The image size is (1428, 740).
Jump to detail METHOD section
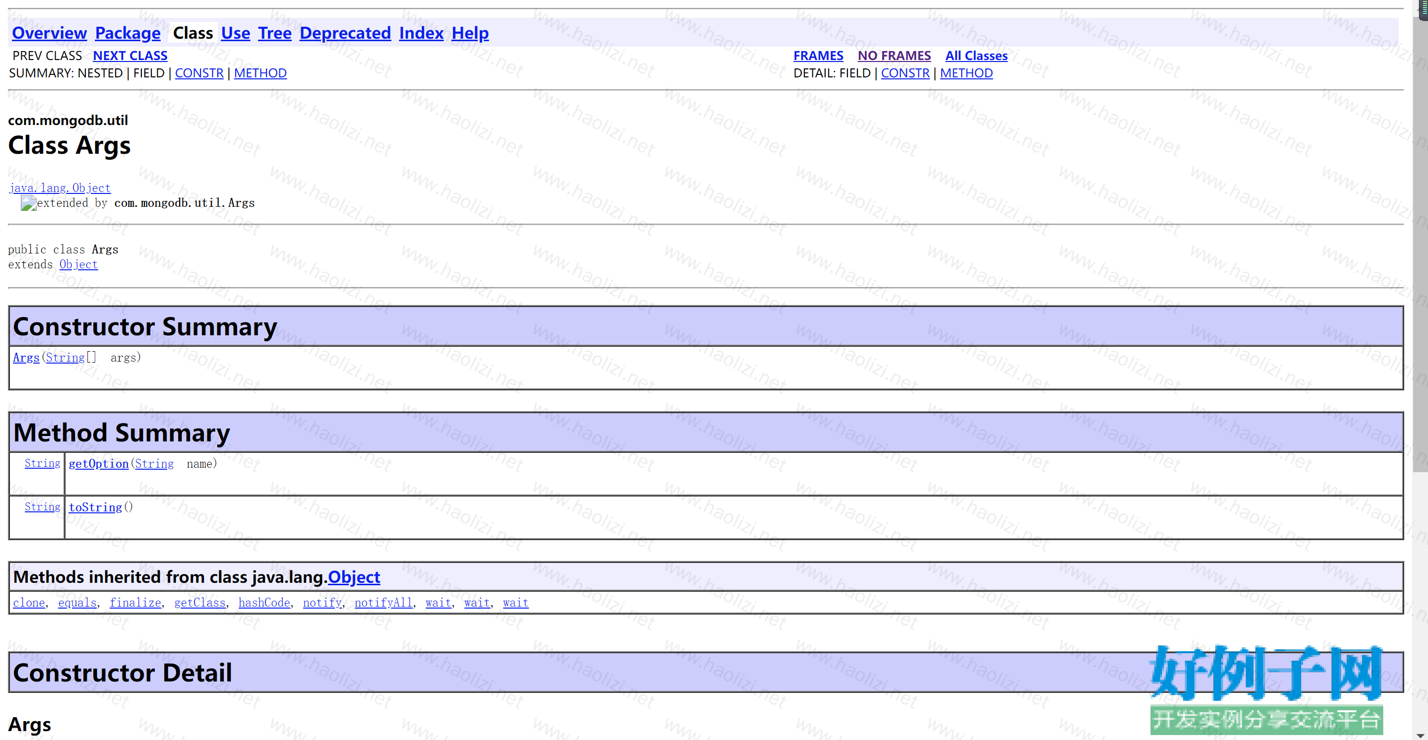966,73
